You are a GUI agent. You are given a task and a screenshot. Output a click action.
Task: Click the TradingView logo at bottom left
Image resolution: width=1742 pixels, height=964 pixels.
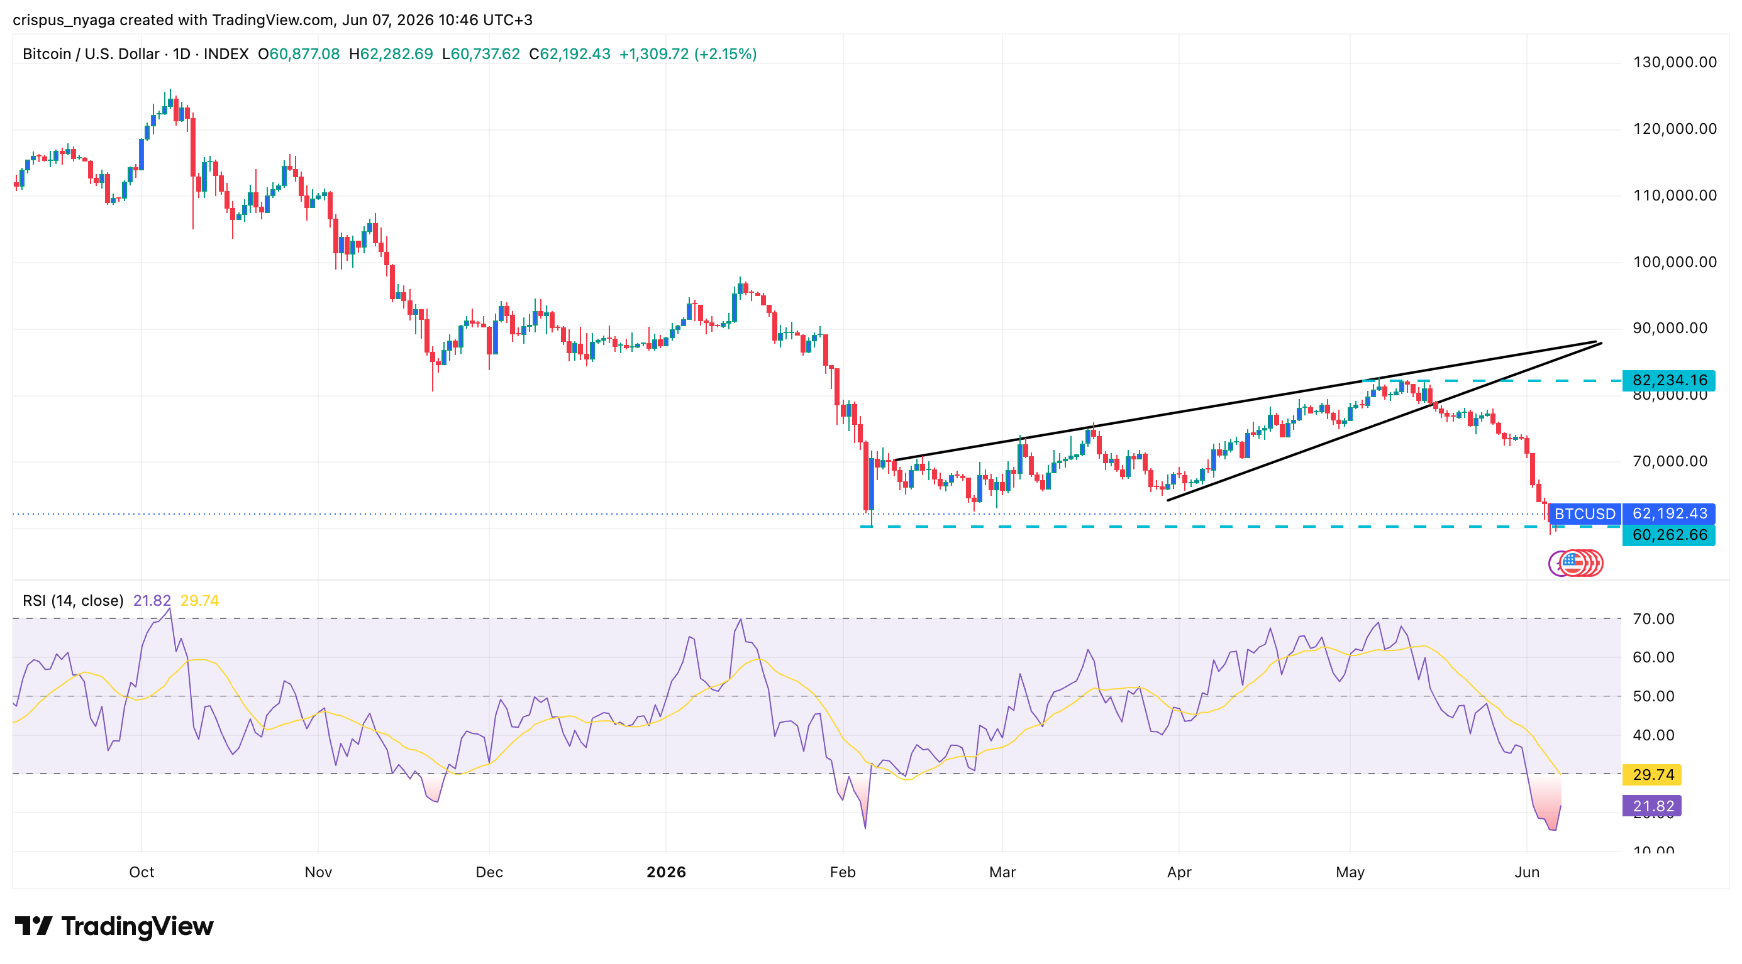[x=114, y=926]
